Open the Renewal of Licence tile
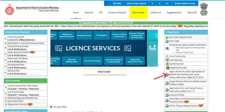The height and width of the screenshot is (112, 225). pyautogui.click(x=84, y=35)
